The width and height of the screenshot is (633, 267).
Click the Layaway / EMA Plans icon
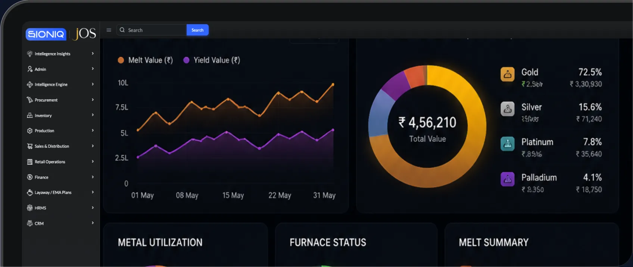coord(30,192)
